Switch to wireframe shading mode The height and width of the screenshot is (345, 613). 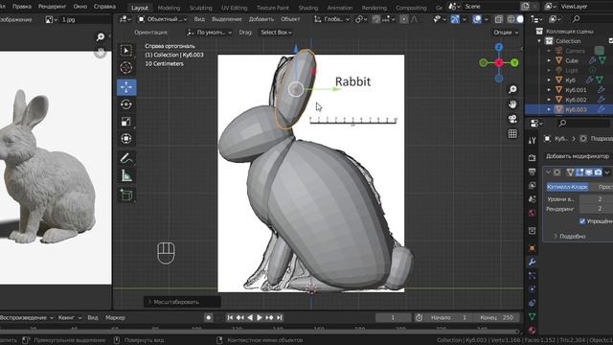click(x=511, y=19)
